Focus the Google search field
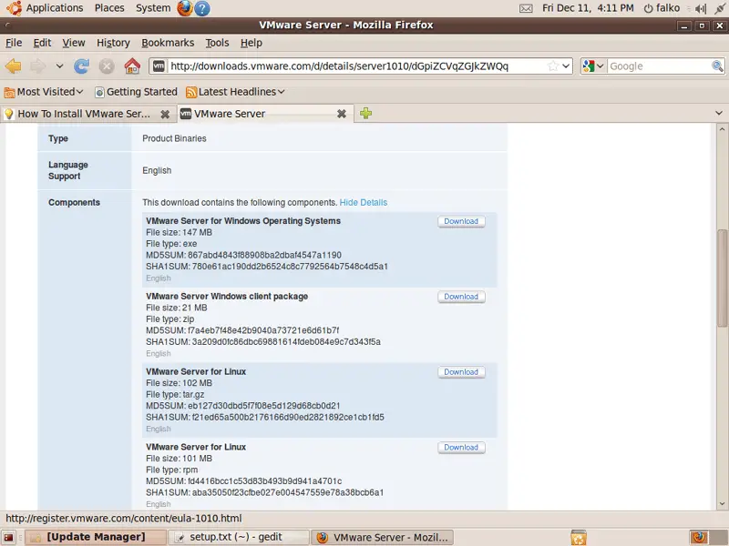Image resolution: width=729 pixels, height=546 pixels. coord(659,66)
